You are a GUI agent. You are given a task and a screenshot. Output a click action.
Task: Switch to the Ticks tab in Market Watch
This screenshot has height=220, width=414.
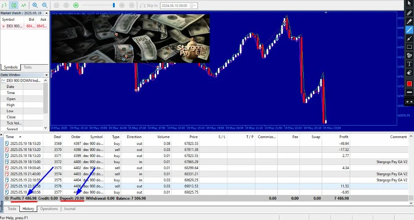28,67
